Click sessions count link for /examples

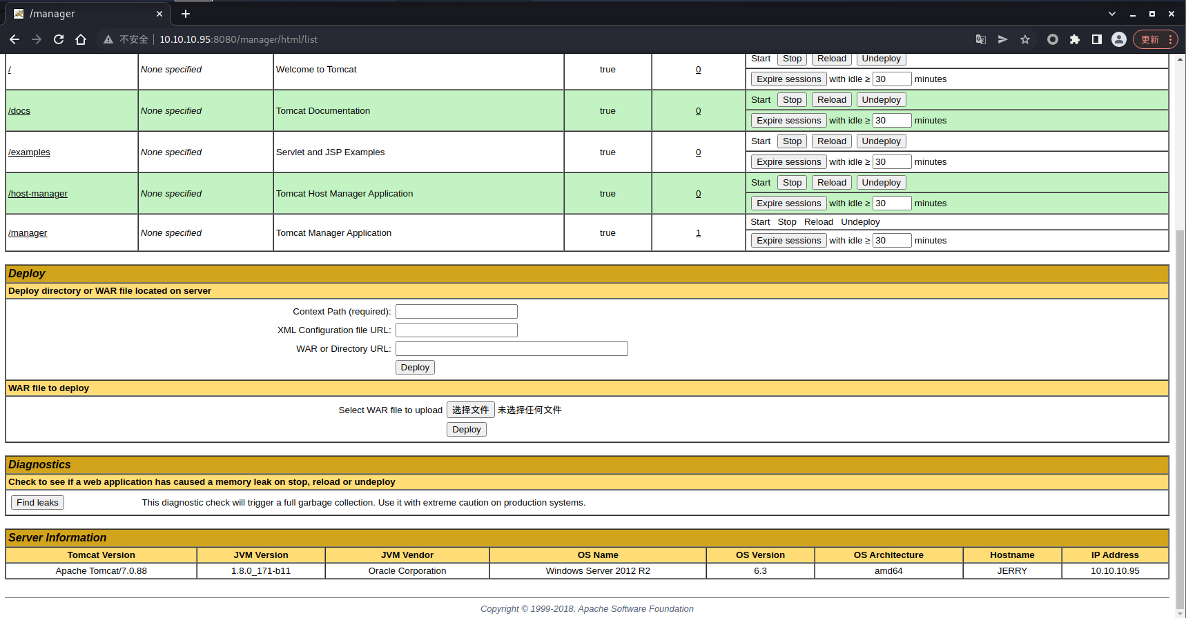coord(698,152)
